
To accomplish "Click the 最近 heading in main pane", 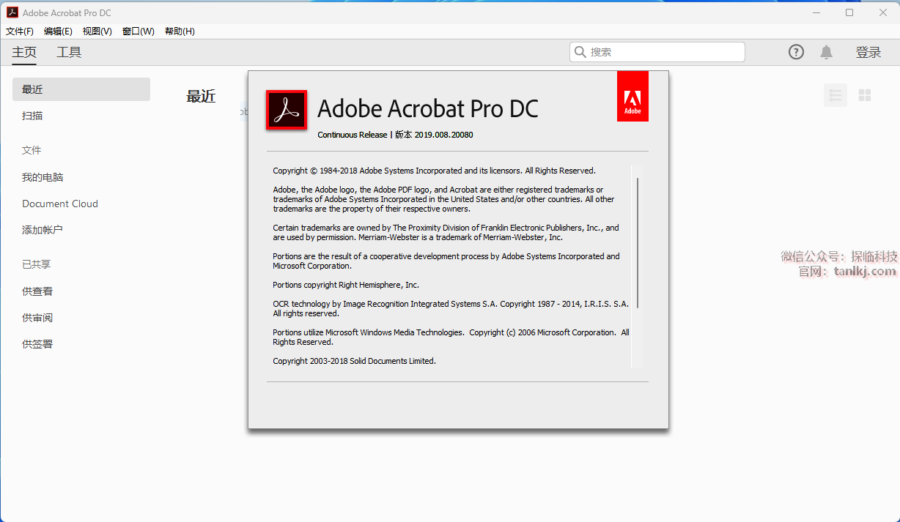I will pyautogui.click(x=201, y=96).
